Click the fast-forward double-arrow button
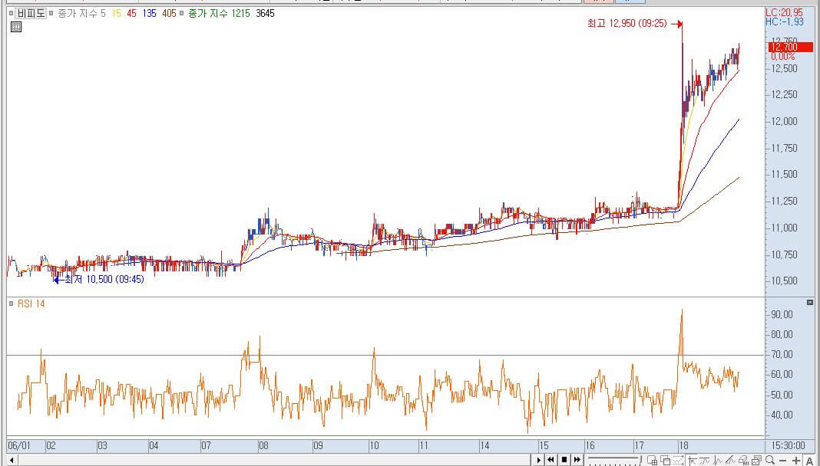 click(x=577, y=460)
